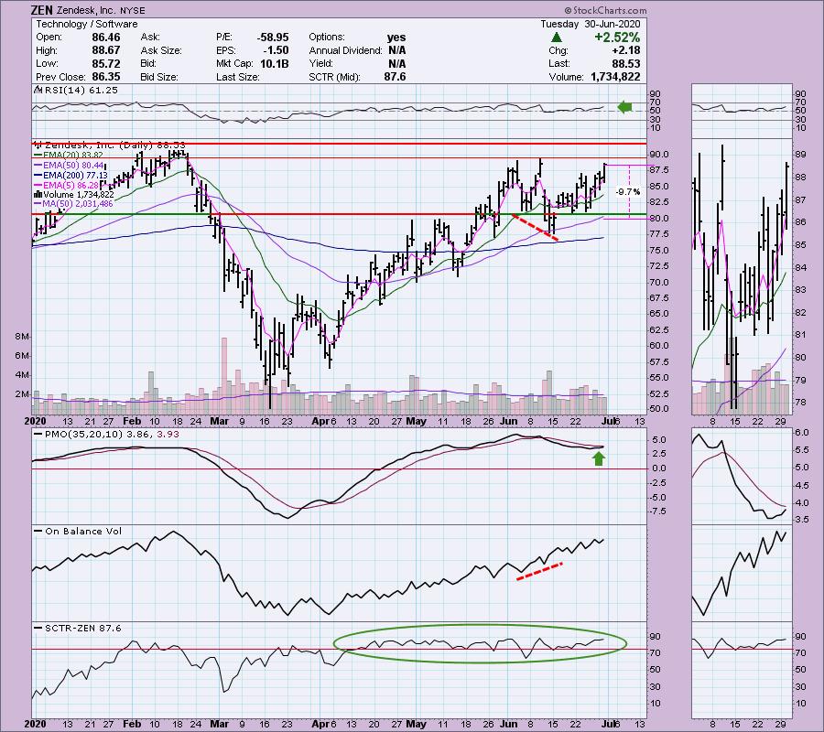Select the Options value yes

pos(396,38)
